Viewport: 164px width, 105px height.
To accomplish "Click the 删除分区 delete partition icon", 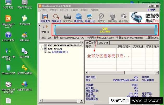I will click(112, 18).
